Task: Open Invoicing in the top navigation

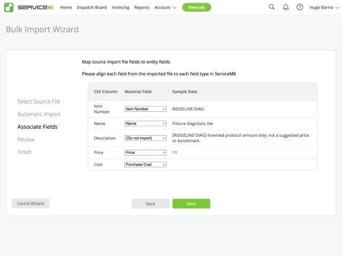Action: tap(120, 7)
